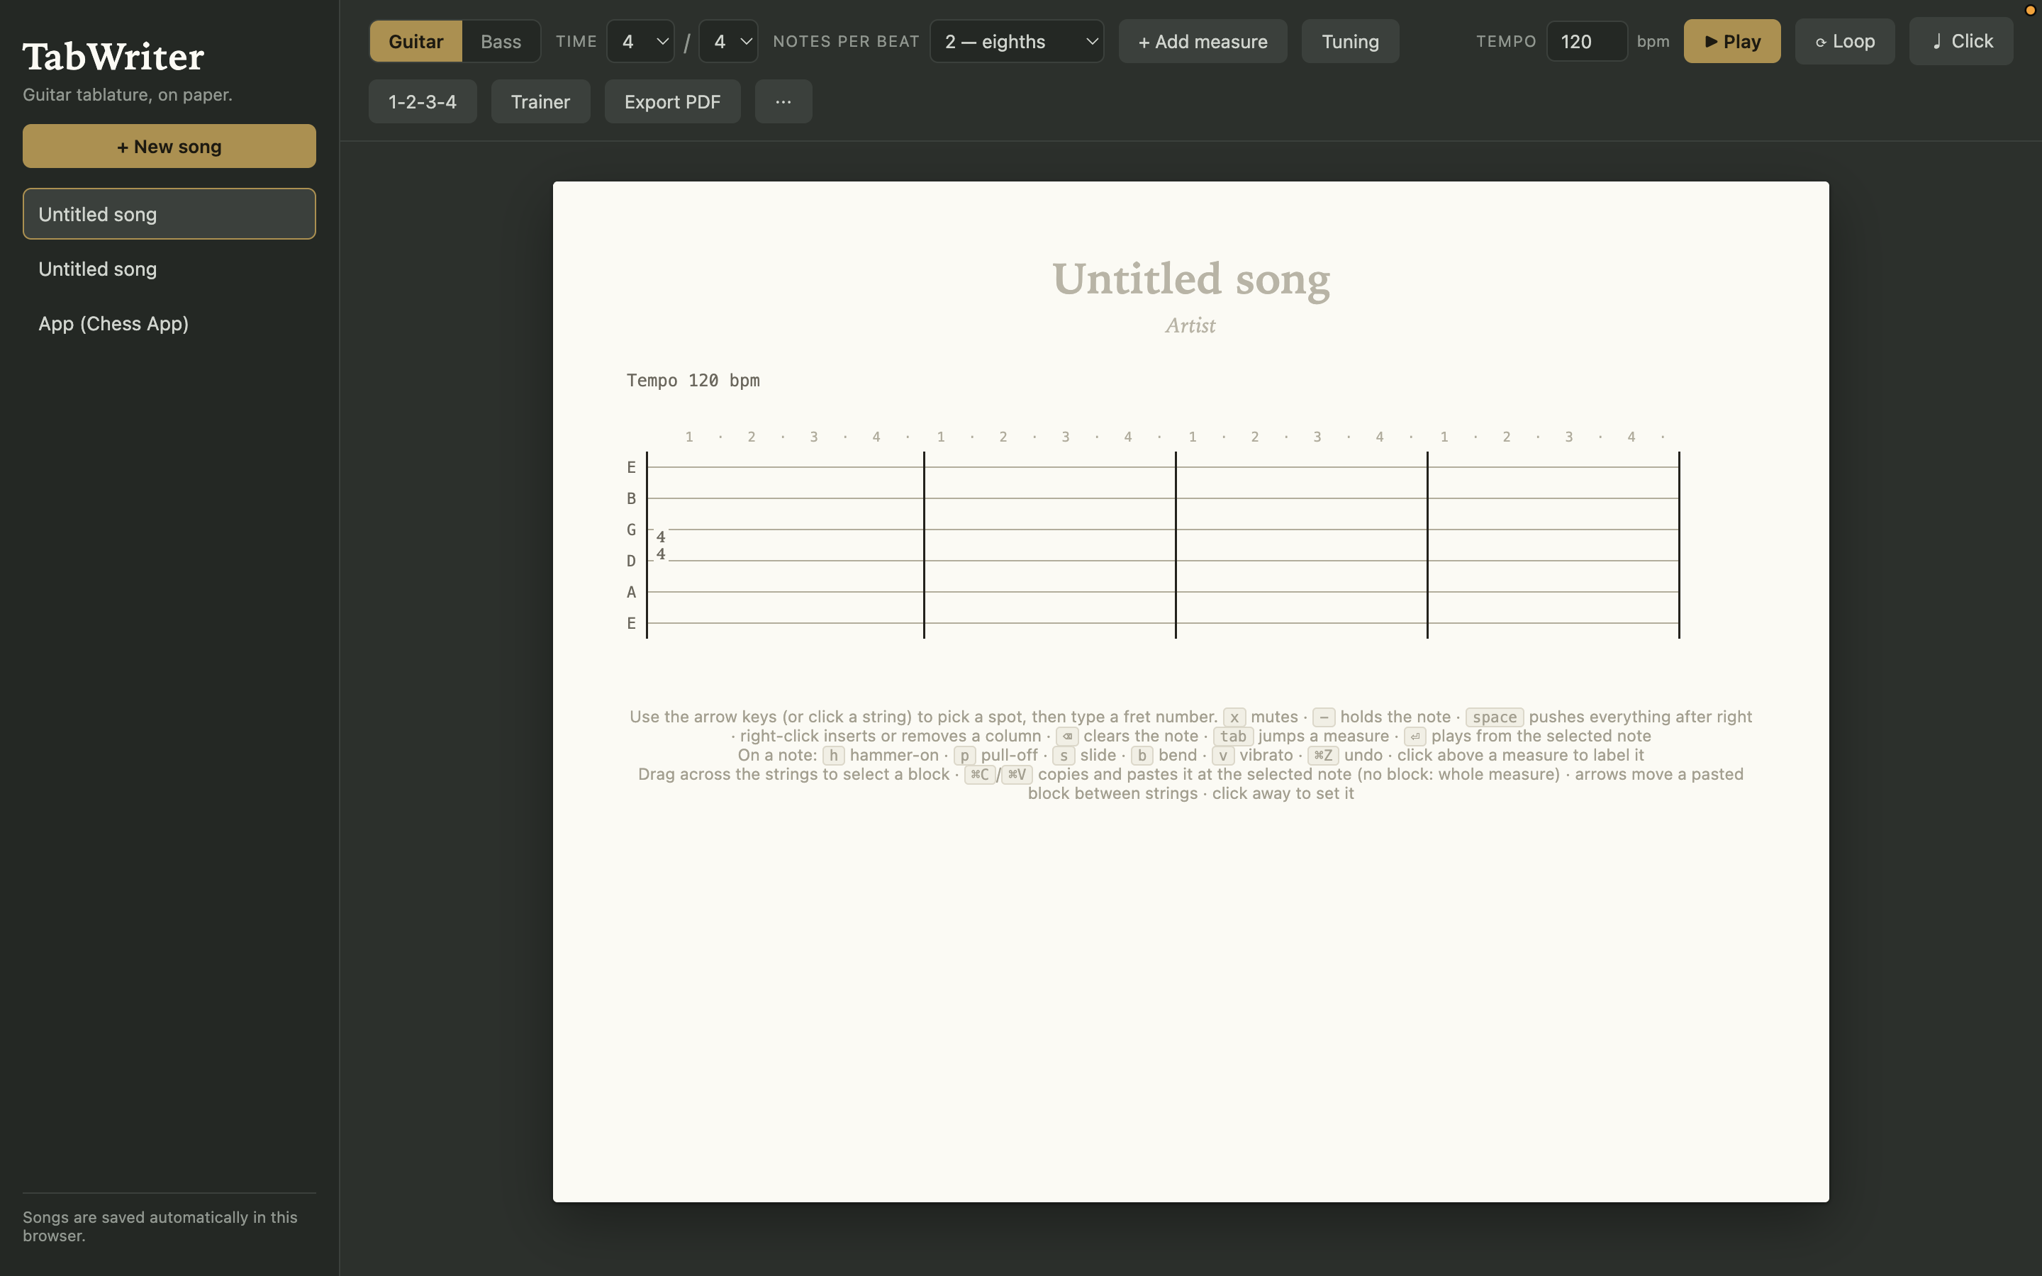
Task: Open the Tuning settings
Action: click(1350, 41)
